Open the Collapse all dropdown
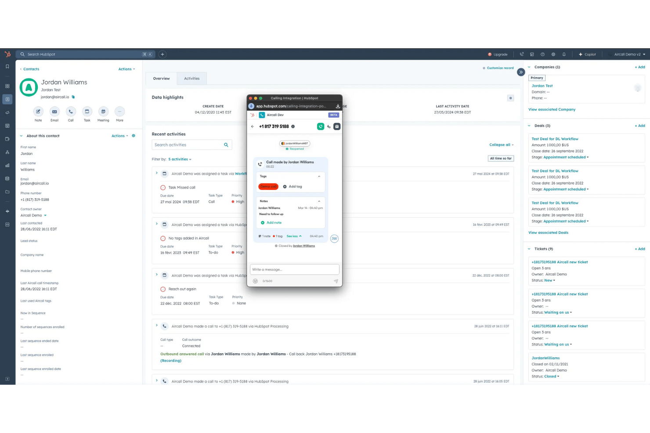 tap(501, 145)
